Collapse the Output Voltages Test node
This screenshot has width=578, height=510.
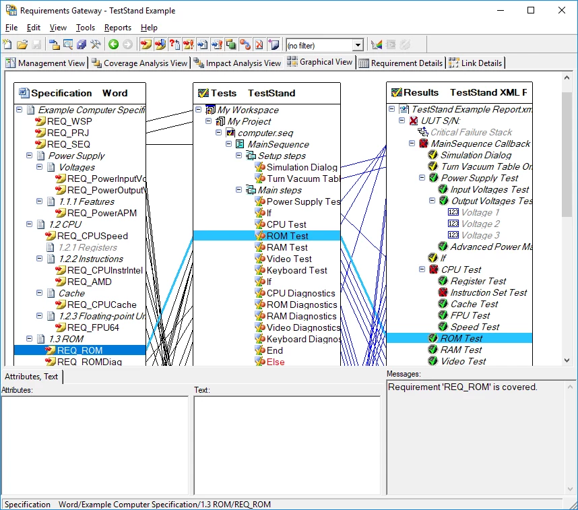(x=432, y=201)
